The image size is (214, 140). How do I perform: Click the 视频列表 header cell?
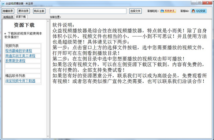[23, 46]
